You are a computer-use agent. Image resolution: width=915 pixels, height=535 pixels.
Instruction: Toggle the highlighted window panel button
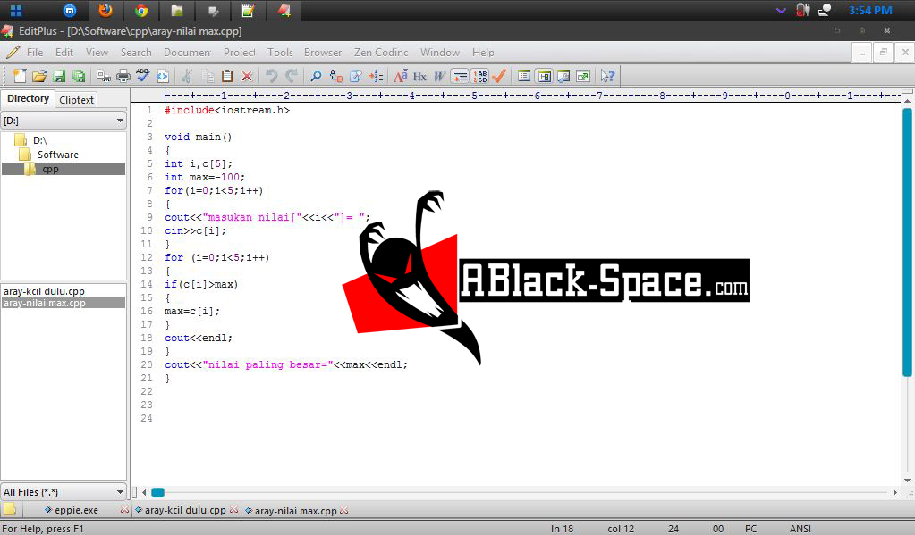click(x=545, y=76)
